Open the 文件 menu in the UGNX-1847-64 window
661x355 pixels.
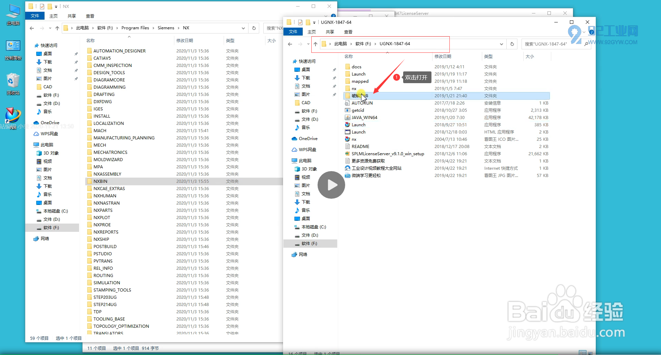293,32
